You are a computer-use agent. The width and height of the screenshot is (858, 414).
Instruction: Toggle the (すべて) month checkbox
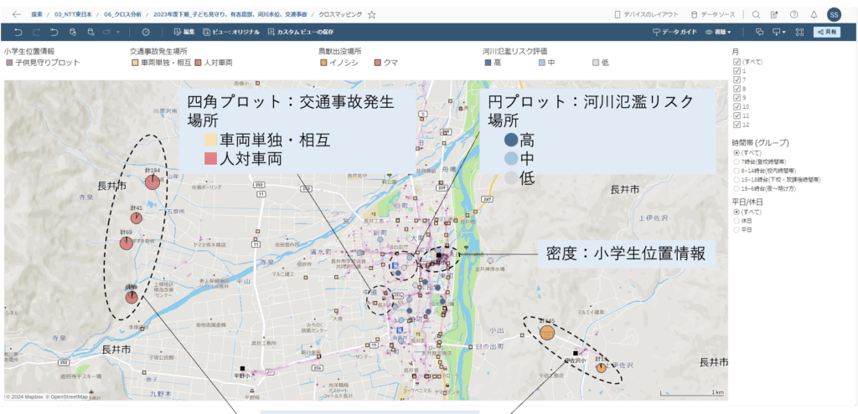[x=737, y=62]
